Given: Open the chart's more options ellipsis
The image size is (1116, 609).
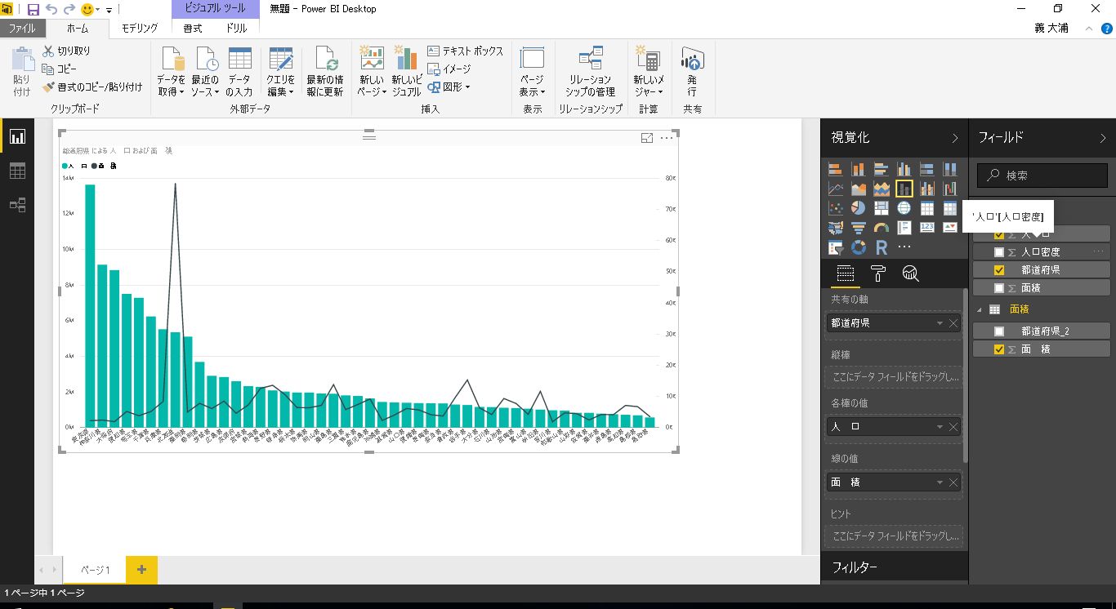Looking at the screenshot, I should 667,138.
